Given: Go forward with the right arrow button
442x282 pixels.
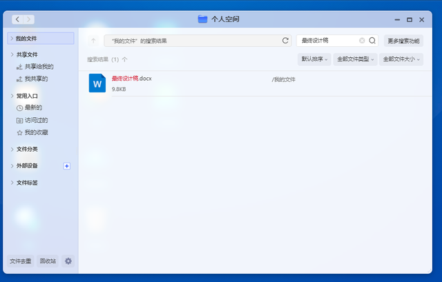Looking at the screenshot, I should coord(29,19).
